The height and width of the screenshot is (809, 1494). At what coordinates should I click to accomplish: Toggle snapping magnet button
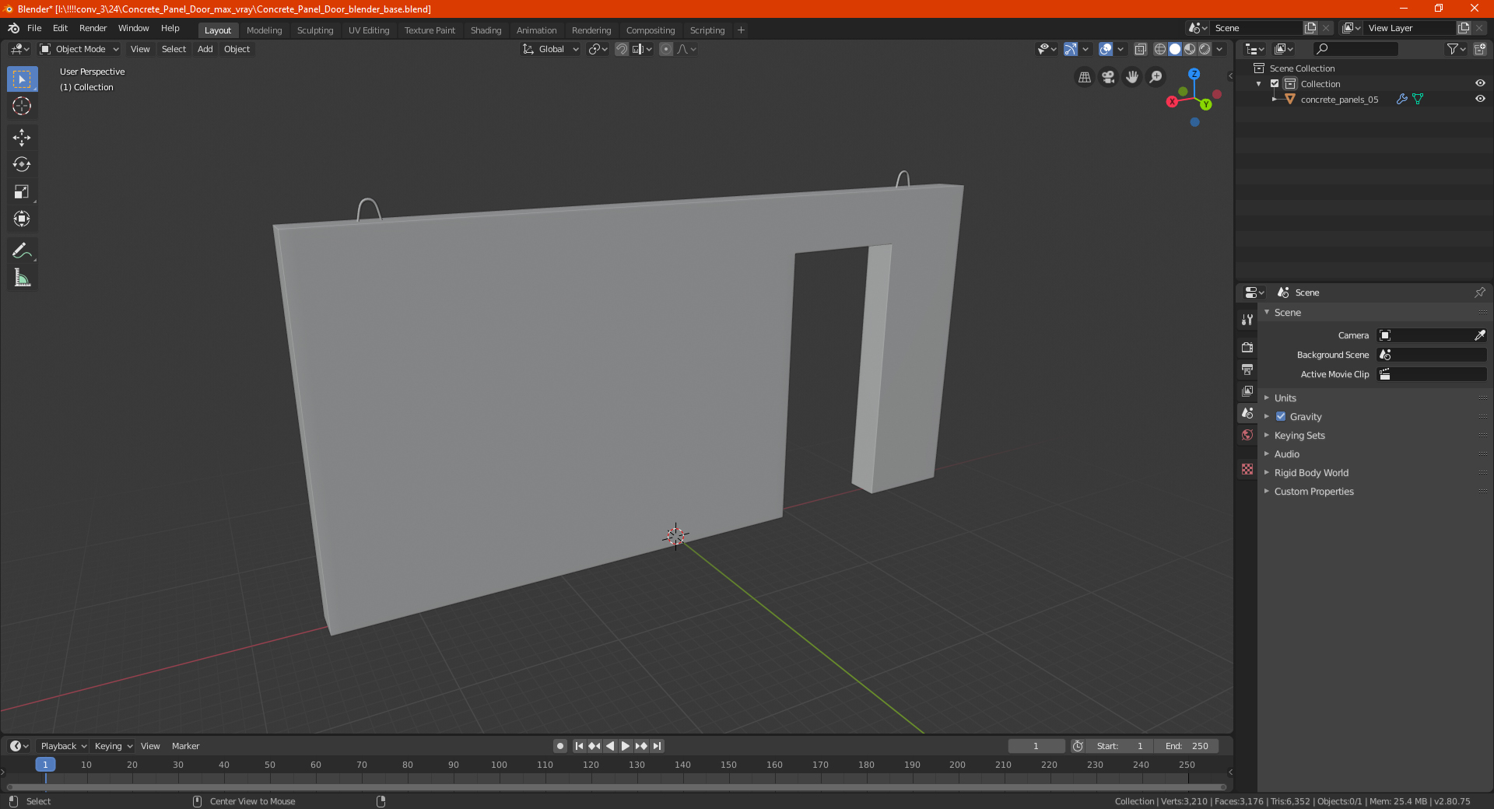(622, 49)
